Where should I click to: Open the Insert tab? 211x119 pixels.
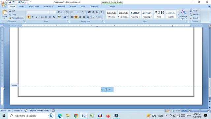22,6
